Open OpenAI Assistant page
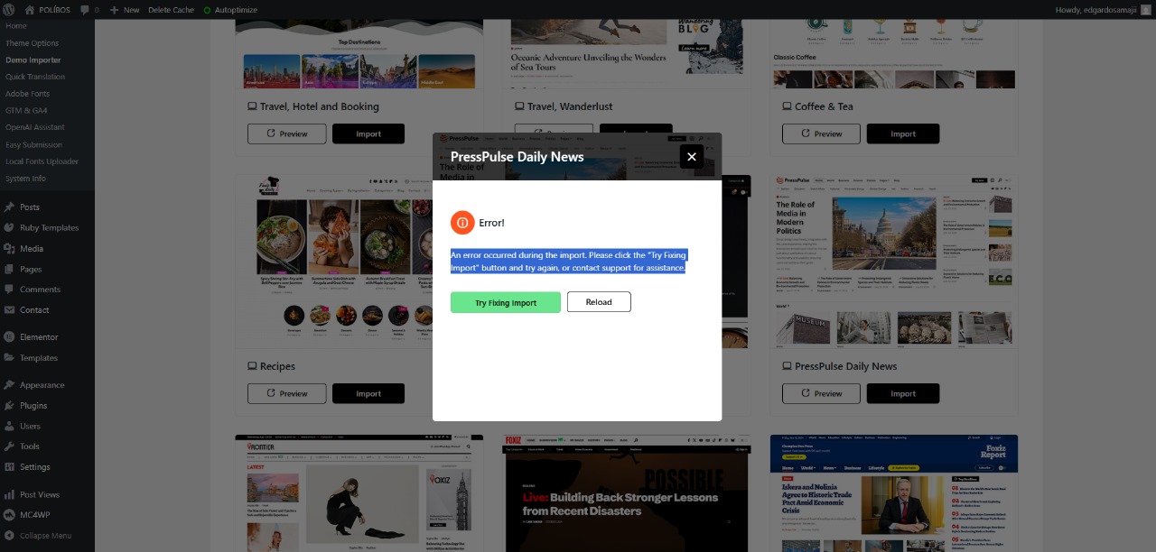 coord(35,127)
